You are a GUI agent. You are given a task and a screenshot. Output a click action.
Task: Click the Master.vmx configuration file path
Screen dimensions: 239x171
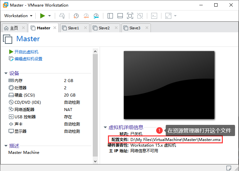point(175,140)
